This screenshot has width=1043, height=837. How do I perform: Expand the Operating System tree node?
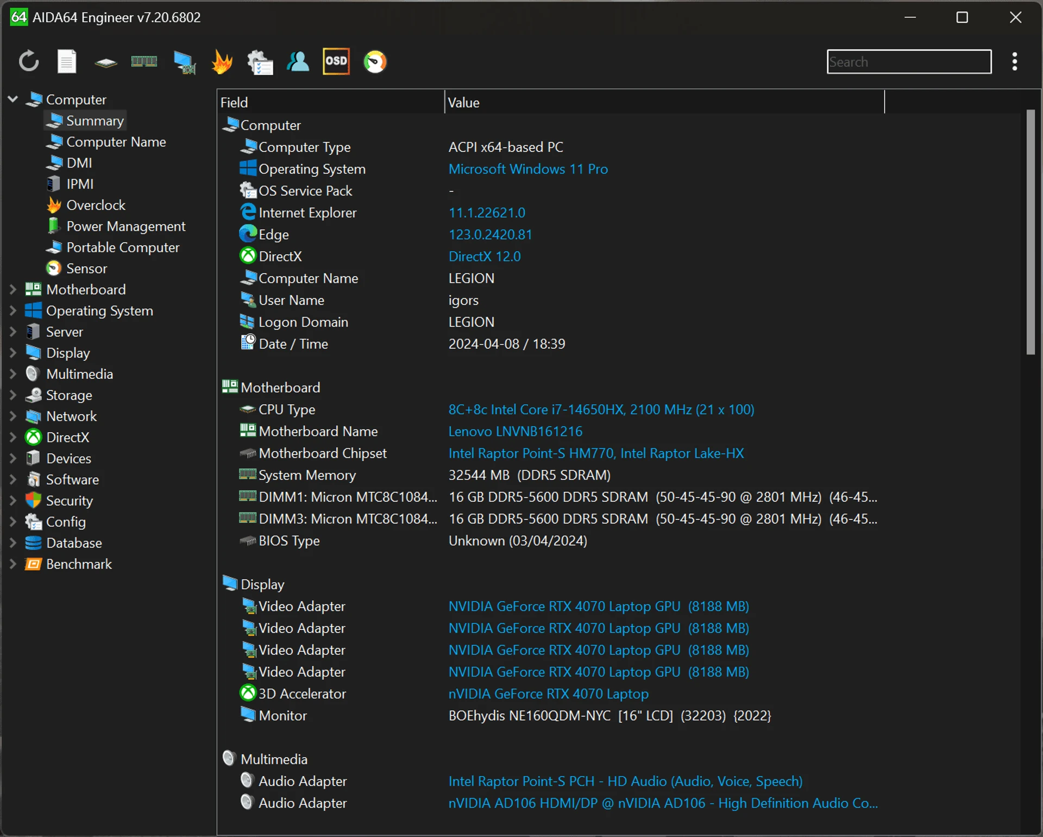click(13, 311)
